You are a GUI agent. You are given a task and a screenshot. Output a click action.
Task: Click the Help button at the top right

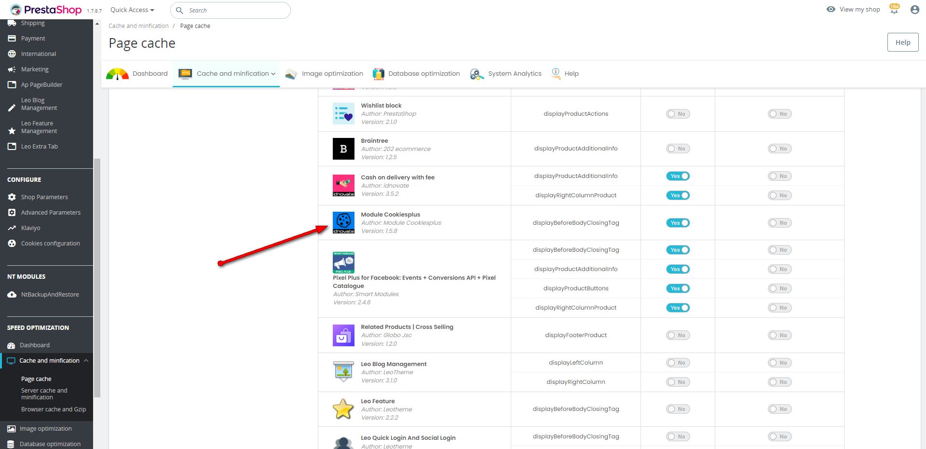point(903,42)
